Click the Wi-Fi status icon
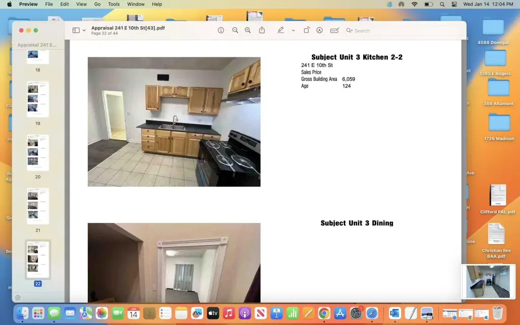Image resolution: width=520 pixels, height=325 pixels. tap(414, 4)
